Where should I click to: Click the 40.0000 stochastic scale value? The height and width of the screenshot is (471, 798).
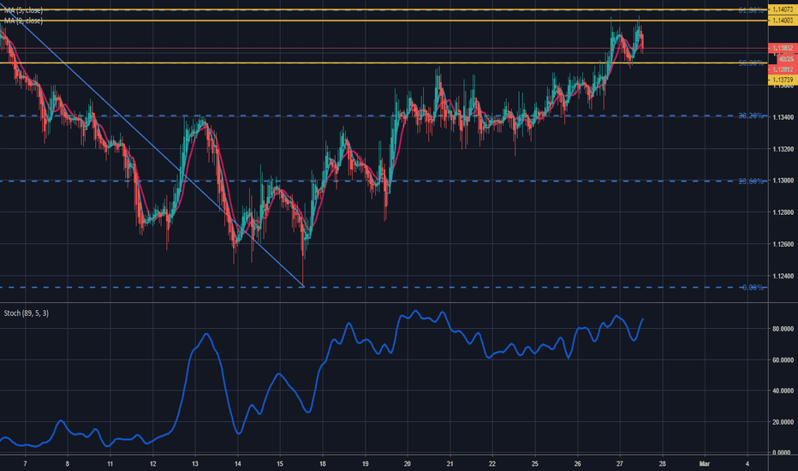[783, 391]
